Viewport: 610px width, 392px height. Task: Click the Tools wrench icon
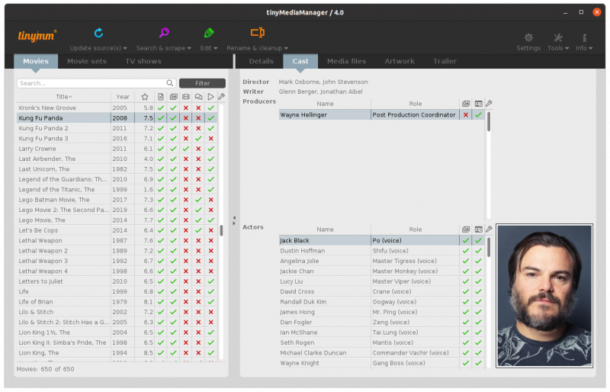558,38
